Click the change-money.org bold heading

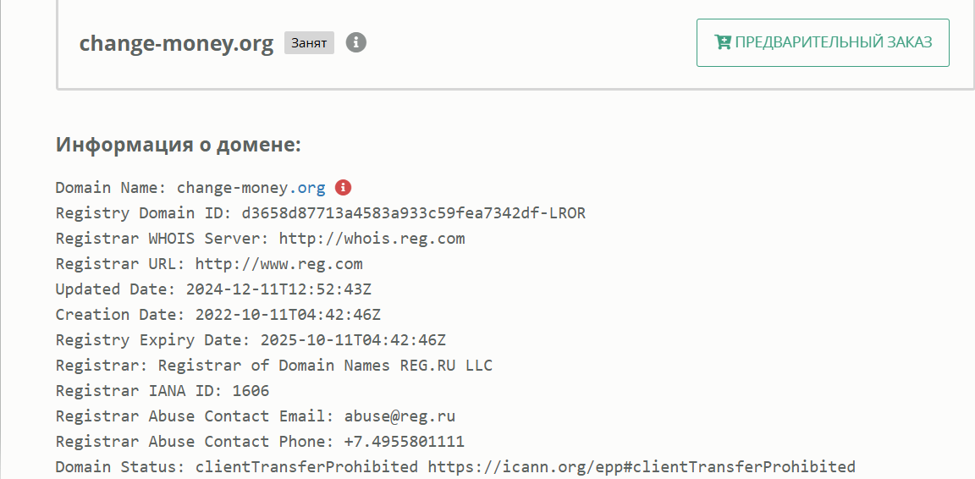(x=176, y=43)
